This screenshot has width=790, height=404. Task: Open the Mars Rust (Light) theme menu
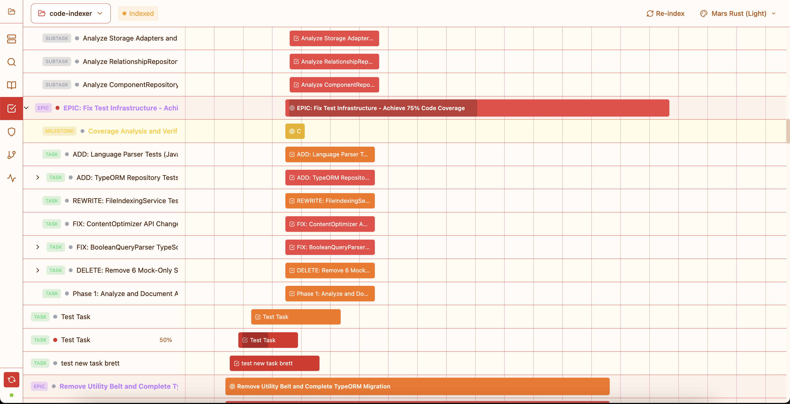click(x=738, y=13)
